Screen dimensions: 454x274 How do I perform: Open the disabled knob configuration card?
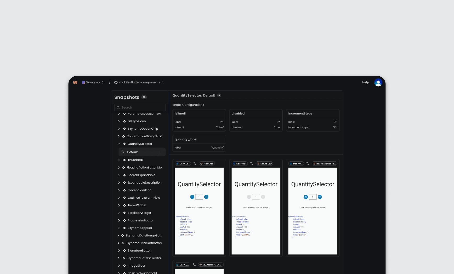pyautogui.click(x=256, y=120)
